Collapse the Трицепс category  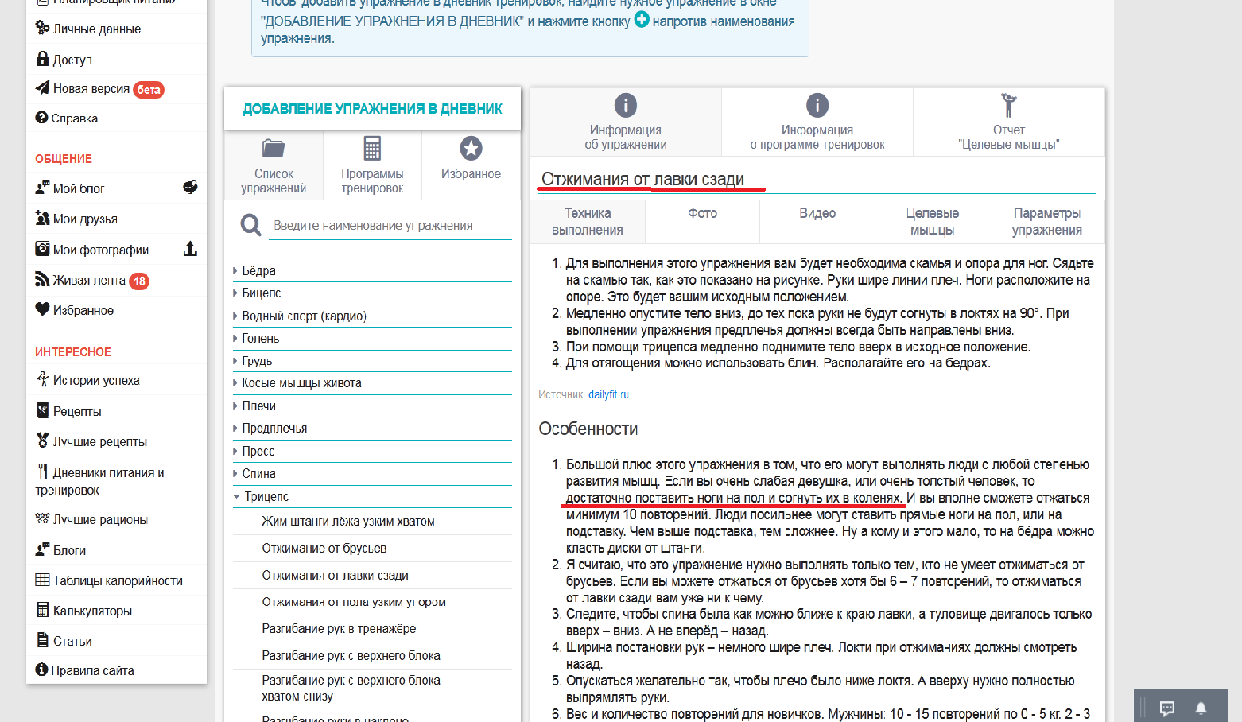266,496
